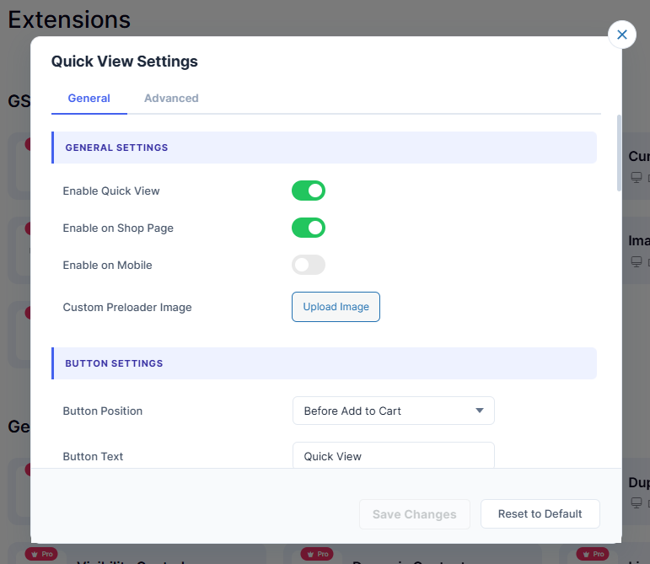Click Pro crown badge on bottom-left card
The height and width of the screenshot is (564, 650).
click(x=41, y=554)
